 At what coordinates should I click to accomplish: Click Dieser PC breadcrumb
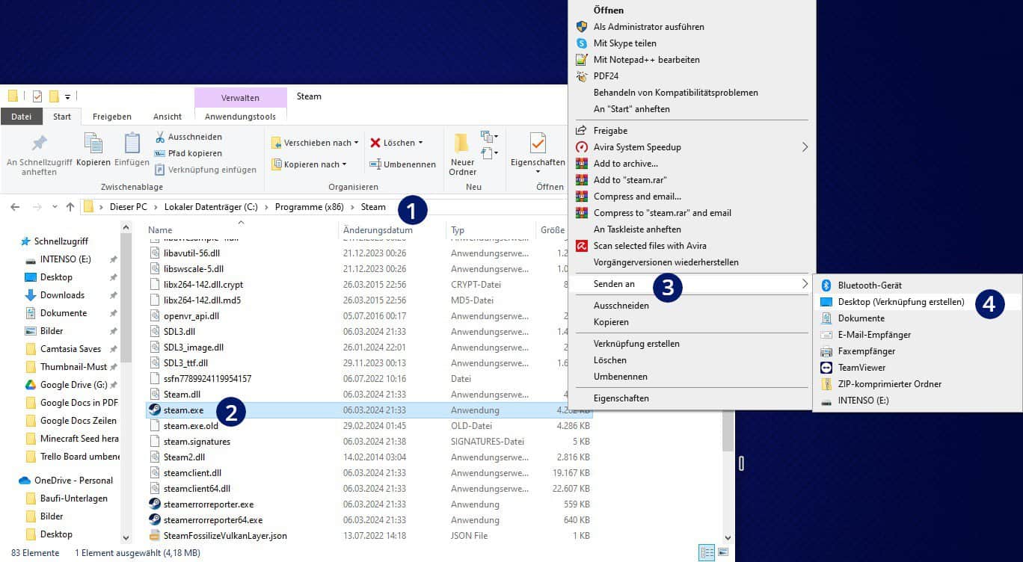pyautogui.click(x=129, y=207)
